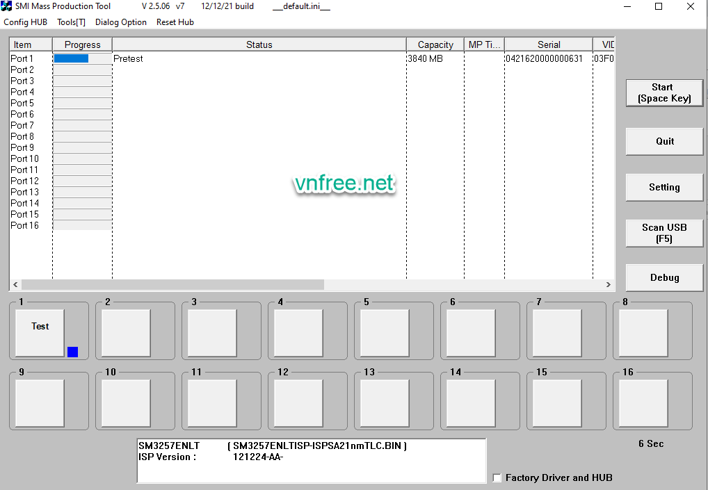
Task: Open the Setting button
Action: (665, 187)
